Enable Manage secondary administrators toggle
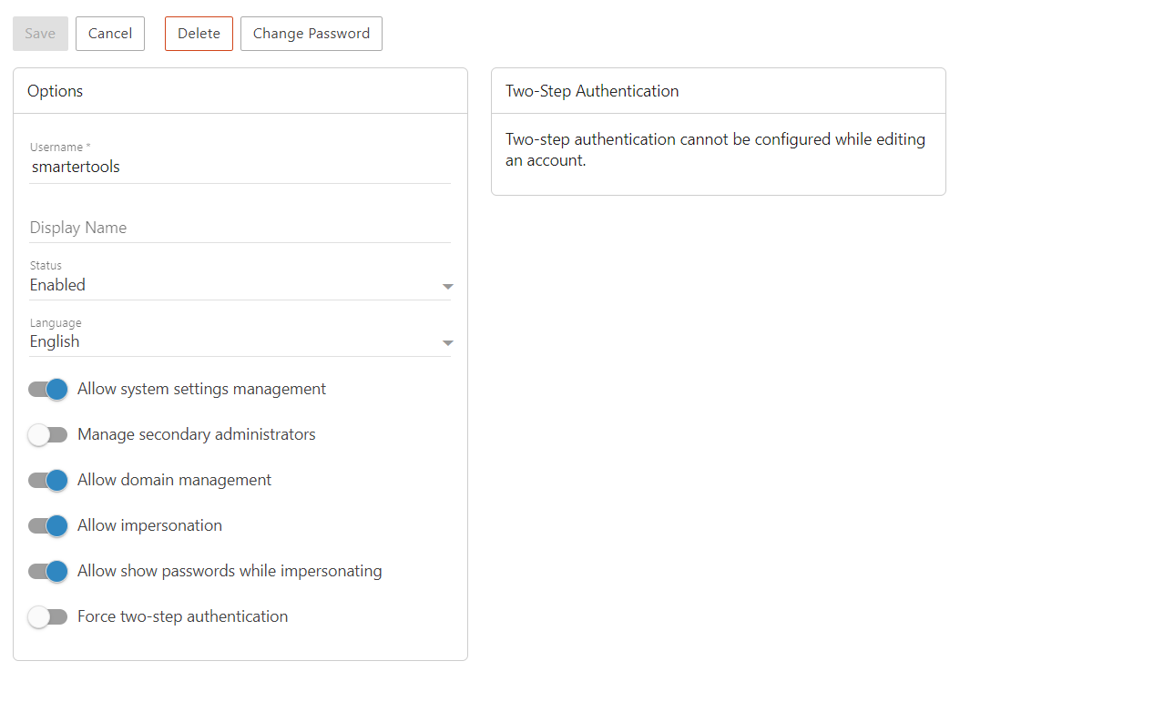The width and height of the screenshot is (1154, 712). pos(48,435)
